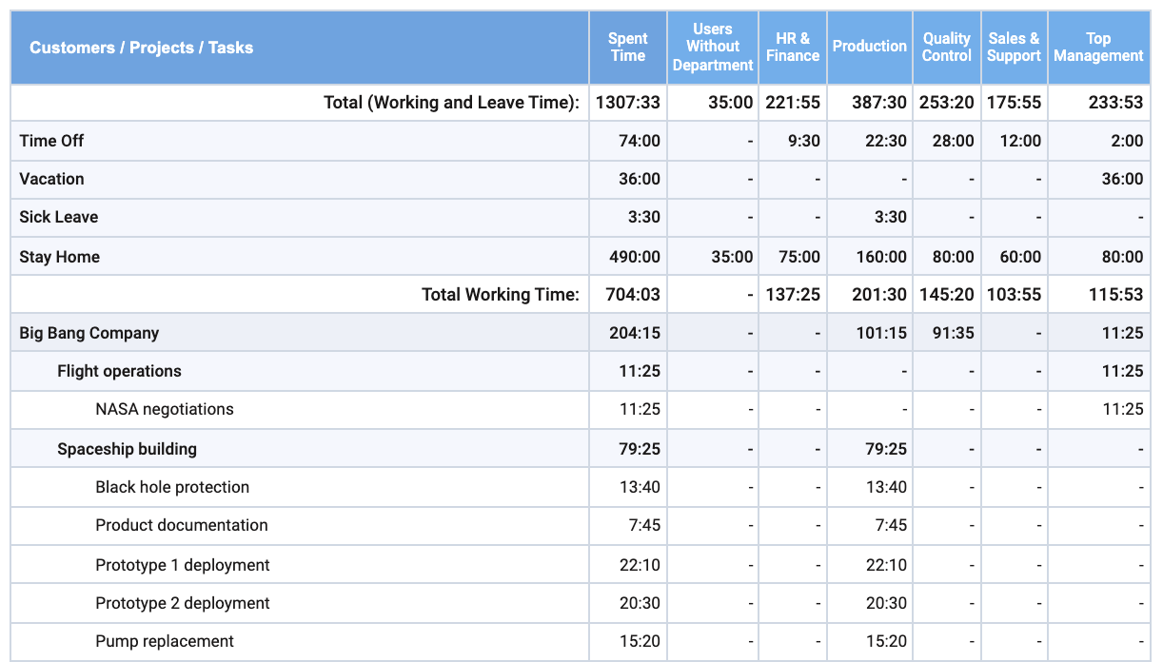Select the Sick Leave row
This screenshot has height=662, width=1163.
click(x=54, y=217)
